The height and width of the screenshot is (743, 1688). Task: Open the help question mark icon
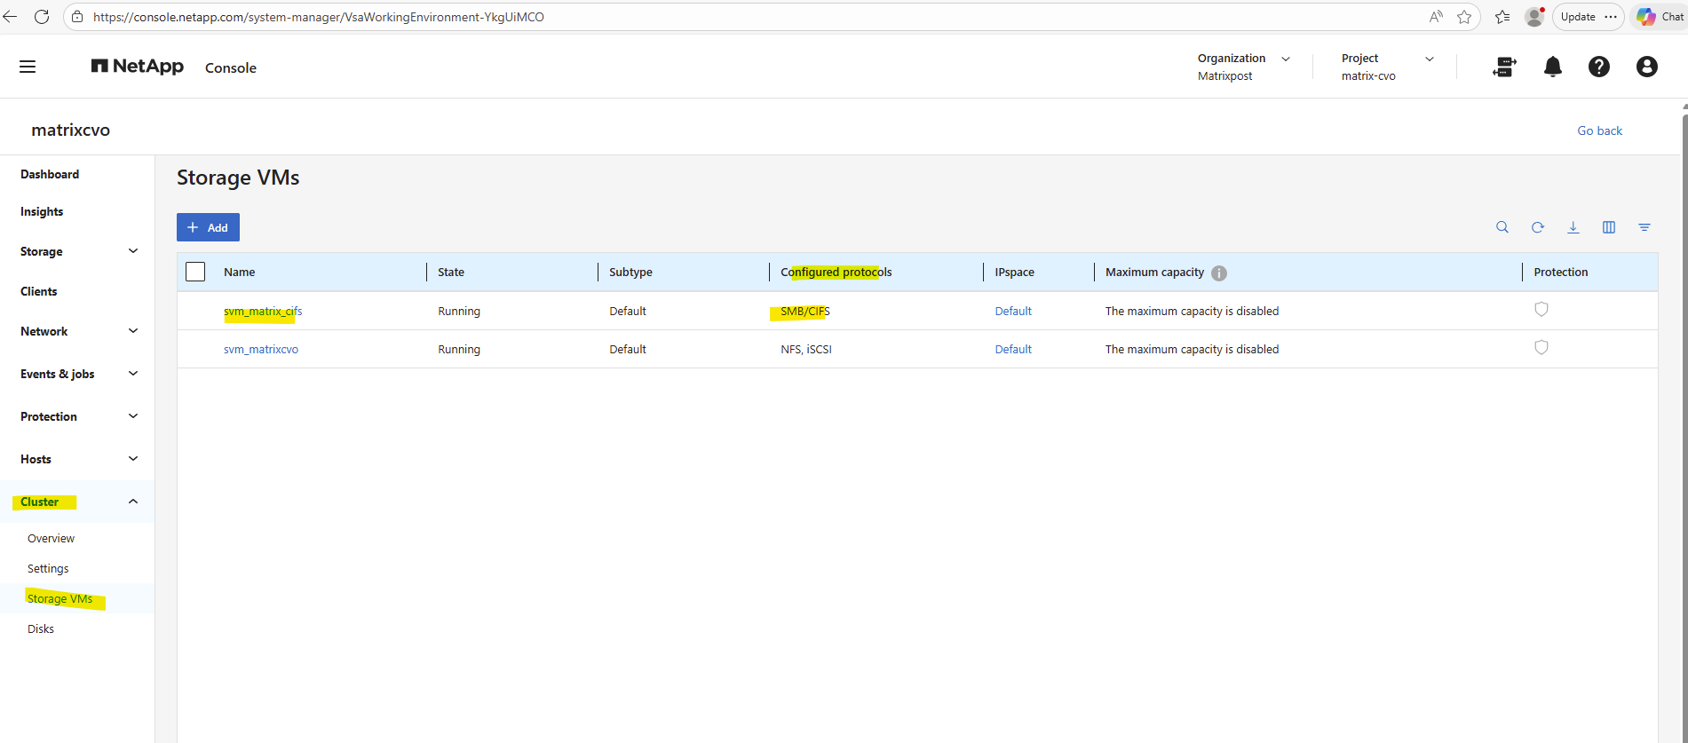coord(1598,67)
